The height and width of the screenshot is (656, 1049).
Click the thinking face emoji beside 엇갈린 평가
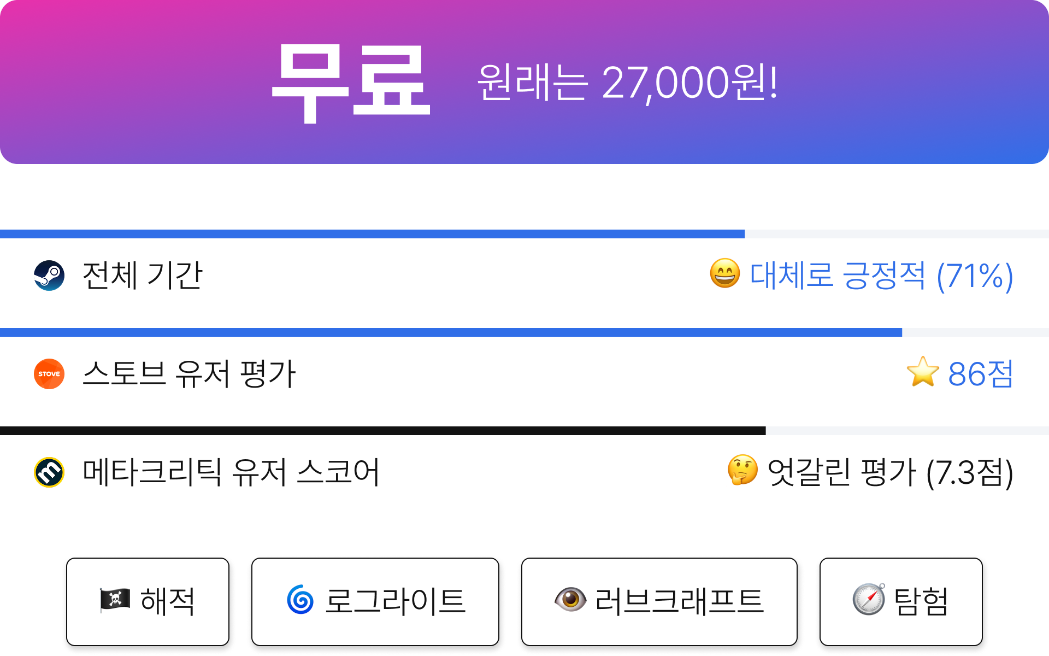(x=743, y=470)
